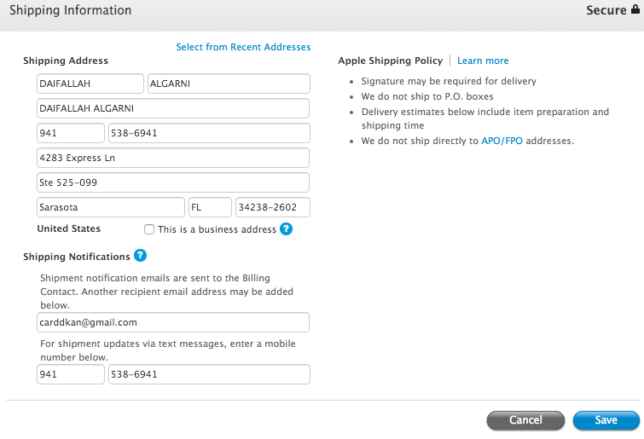Click the Secure lock icon
The height and width of the screenshot is (439, 644).
(635, 11)
